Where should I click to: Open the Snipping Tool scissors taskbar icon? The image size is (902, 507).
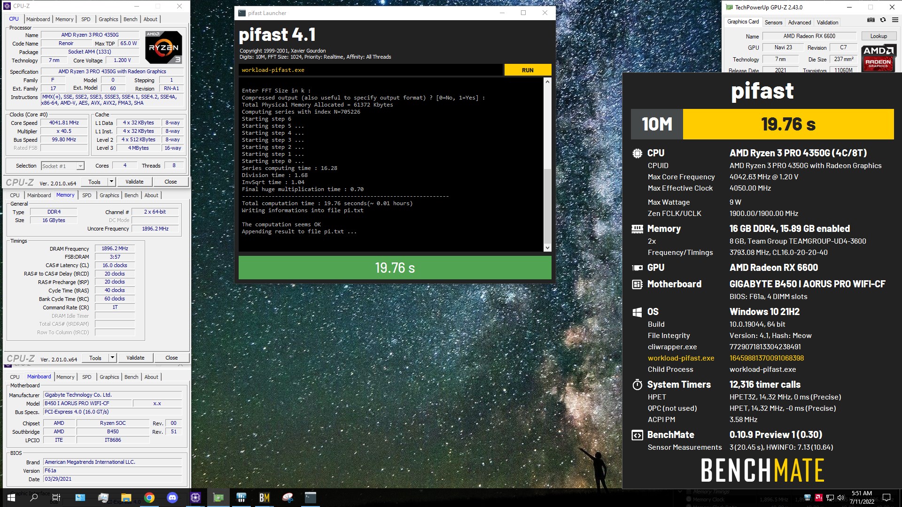[x=288, y=498]
